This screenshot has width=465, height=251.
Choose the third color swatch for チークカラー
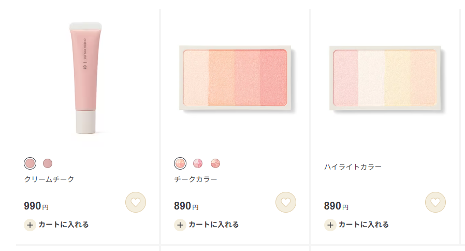tap(215, 163)
